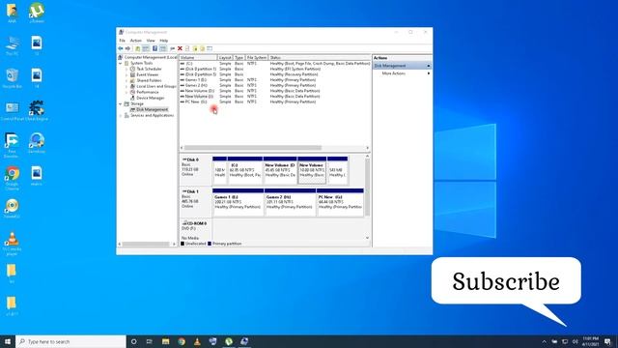The height and width of the screenshot is (348, 618).
Task: Expand More Actions submenu arrow
Action: tap(429, 73)
